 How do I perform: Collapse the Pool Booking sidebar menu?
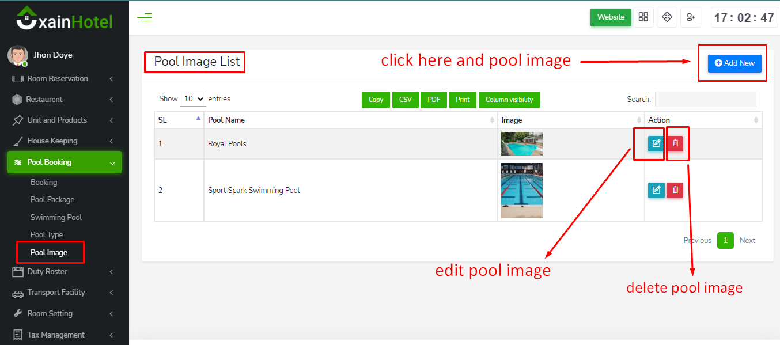click(x=65, y=162)
